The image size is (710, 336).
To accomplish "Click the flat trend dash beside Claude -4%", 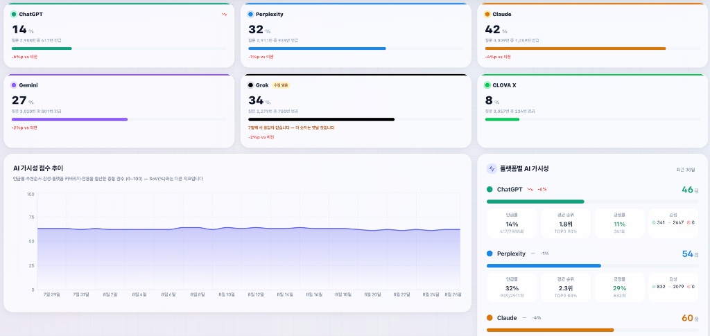I will (524, 318).
